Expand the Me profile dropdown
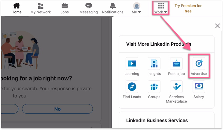223x130 pixels. (x=136, y=8)
